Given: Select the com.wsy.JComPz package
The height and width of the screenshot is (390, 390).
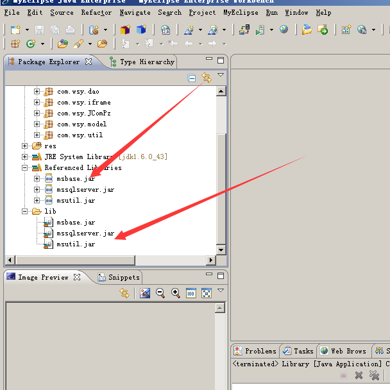Looking at the screenshot, I should point(84,113).
